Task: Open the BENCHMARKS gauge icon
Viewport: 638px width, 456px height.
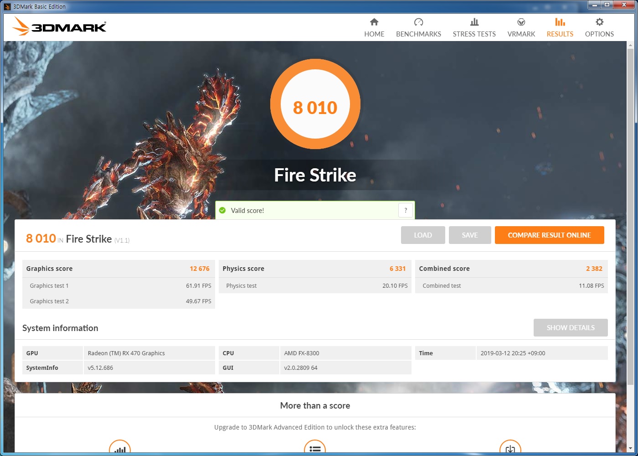Action: [418, 22]
